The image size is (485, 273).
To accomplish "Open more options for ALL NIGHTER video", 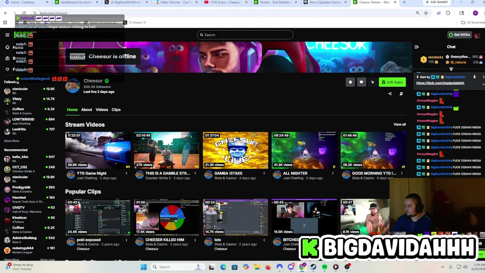I will point(333,173).
